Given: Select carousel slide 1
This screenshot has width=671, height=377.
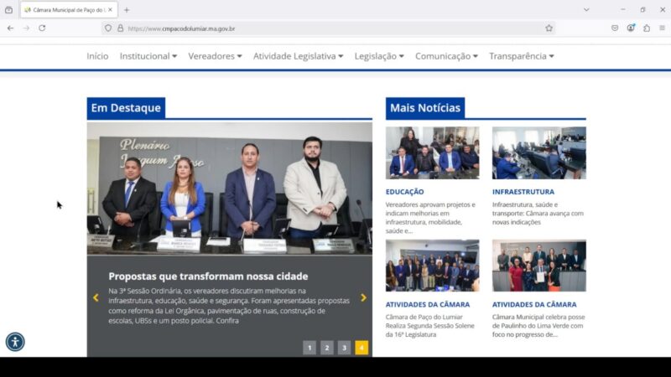Looking at the screenshot, I should [x=309, y=348].
